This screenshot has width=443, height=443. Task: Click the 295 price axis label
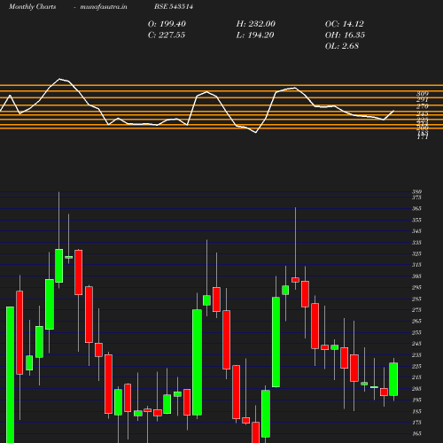pyautogui.click(x=416, y=288)
